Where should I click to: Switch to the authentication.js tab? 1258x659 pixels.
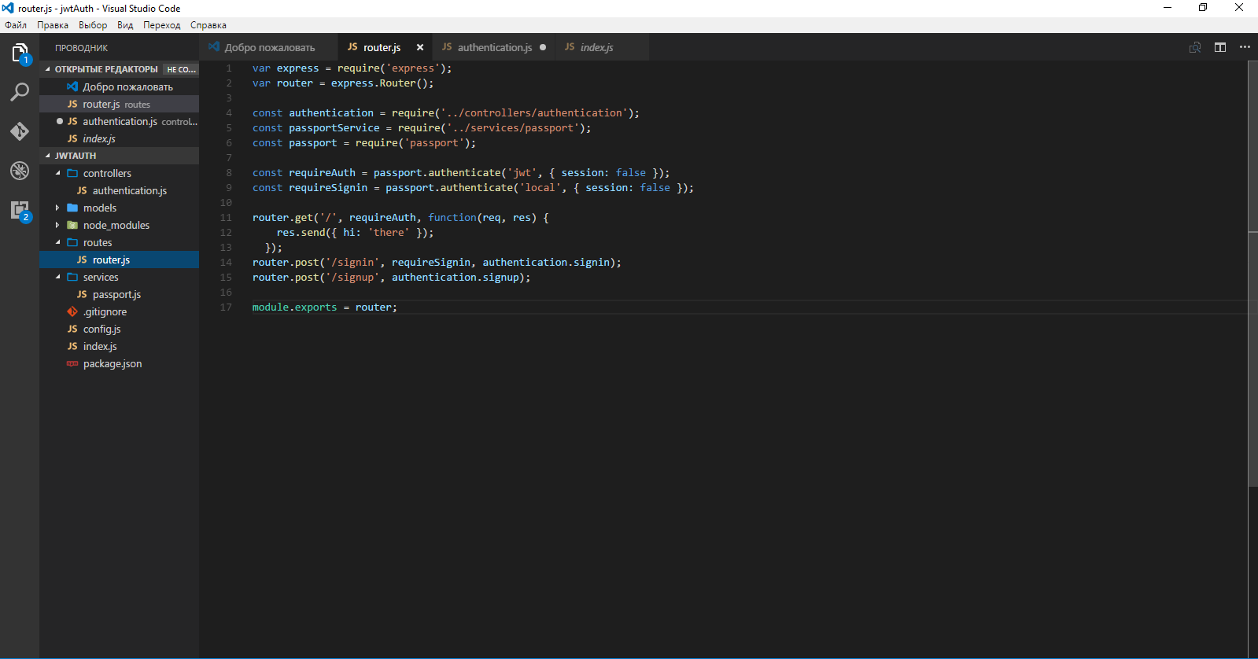[x=493, y=47]
